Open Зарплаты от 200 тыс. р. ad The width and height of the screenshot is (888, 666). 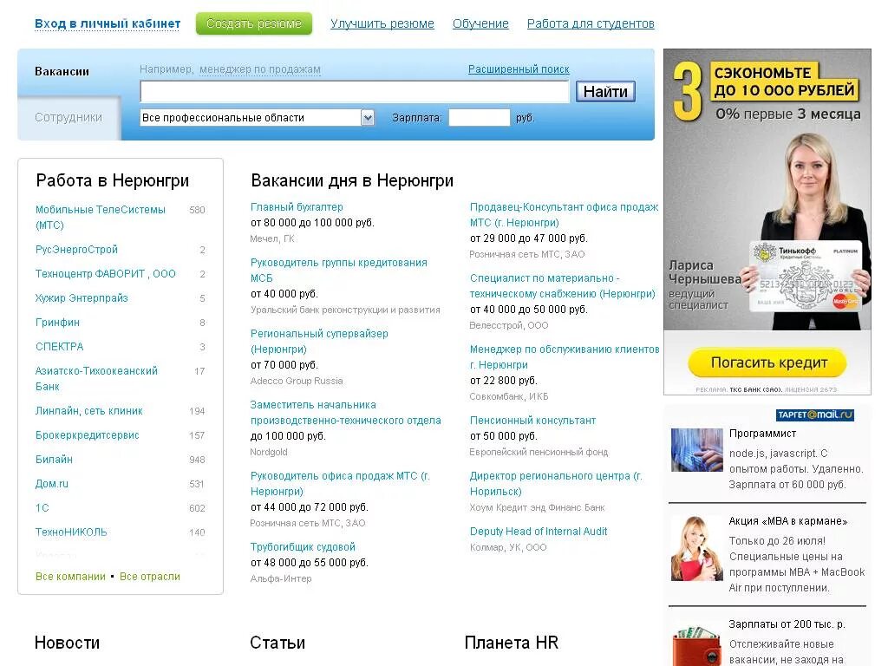pyautogui.click(x=787, y=624)
